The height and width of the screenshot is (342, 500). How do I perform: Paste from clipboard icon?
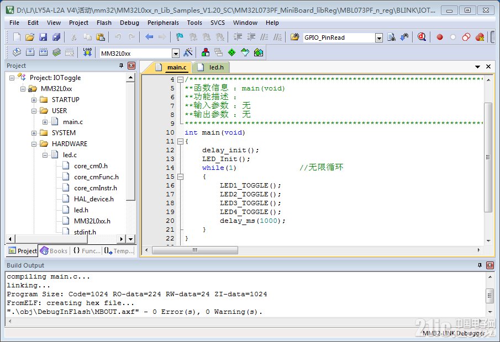[x=101, y=38]
